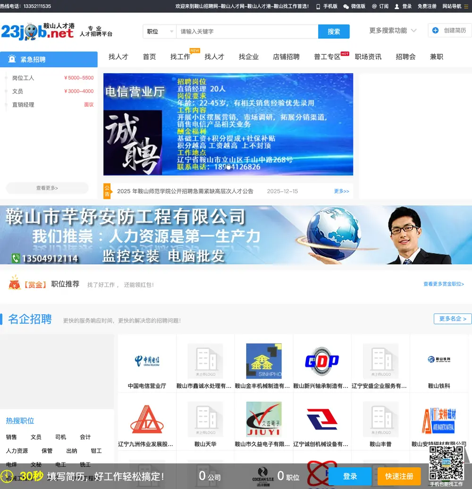Click the orange 快速注册 button

[x=399, y=477]
